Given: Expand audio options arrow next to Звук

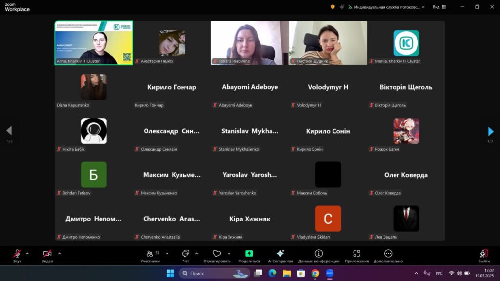Looking at the screenshot, I should (27, 253).
